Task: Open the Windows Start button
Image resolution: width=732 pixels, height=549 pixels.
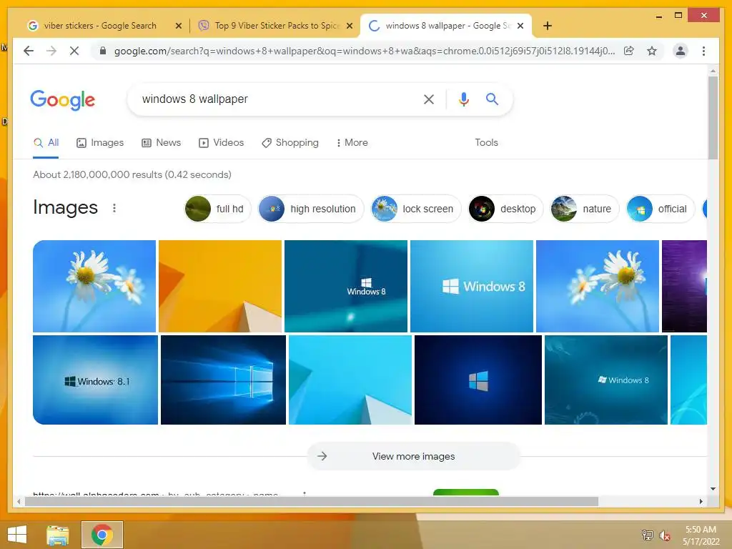Action: click(17, 535)
